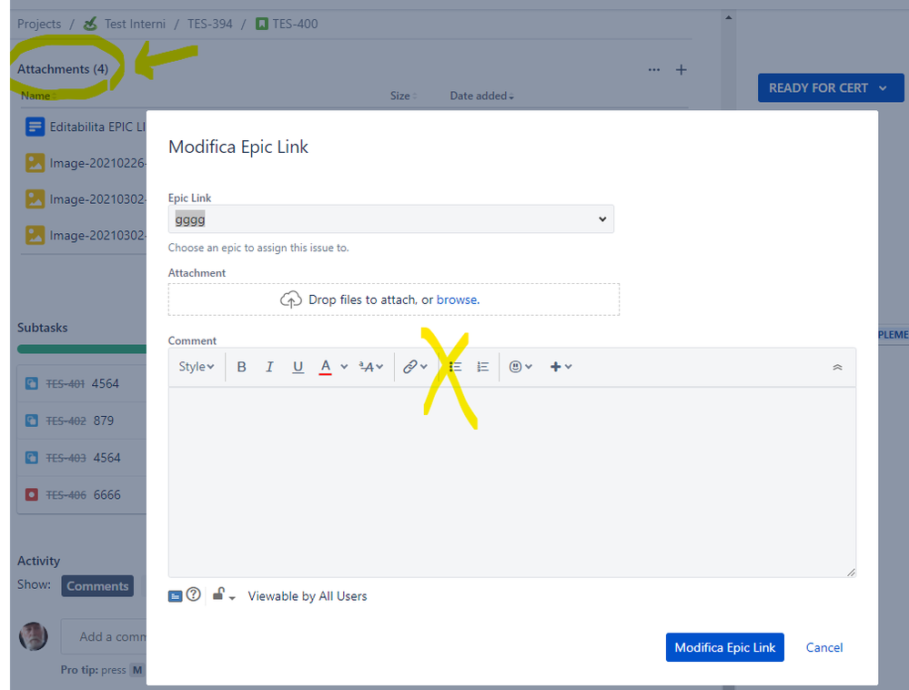Open the READY FOR CERT status dropdown

click(831, 88)
